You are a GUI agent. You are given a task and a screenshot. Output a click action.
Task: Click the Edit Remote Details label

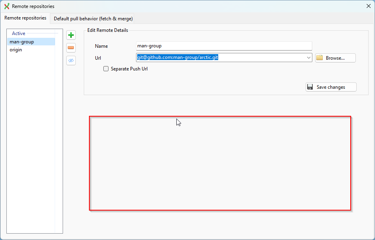click(108, 30)
